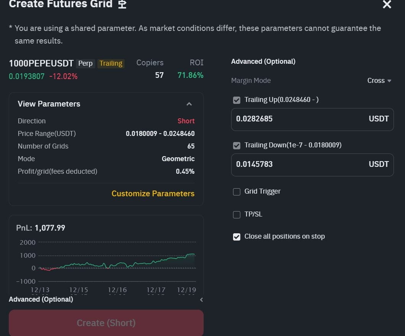Select the 1000PEPEUSDT symbol name
This screenshot has width=405, height=336.
pyautogui.click(x=41, y=63)
